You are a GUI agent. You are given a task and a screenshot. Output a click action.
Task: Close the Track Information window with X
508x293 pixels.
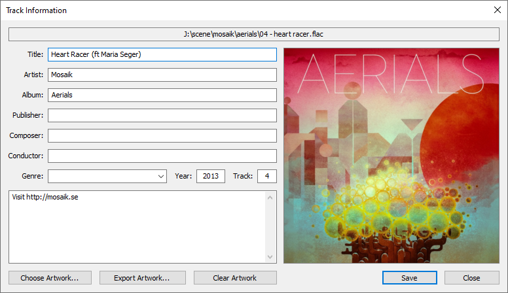pos(498,10)
